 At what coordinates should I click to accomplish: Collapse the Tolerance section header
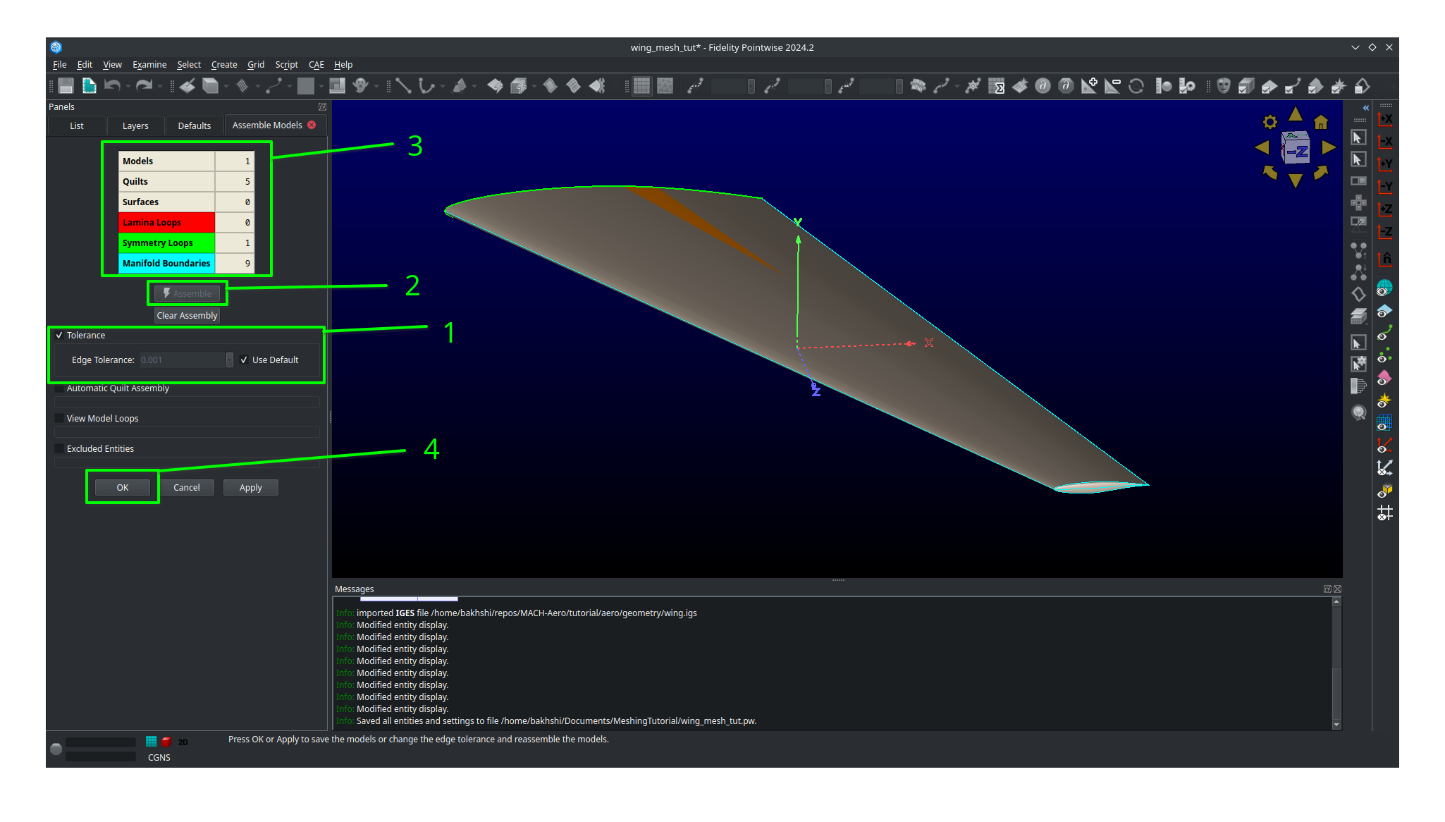[x=59, y=335]
